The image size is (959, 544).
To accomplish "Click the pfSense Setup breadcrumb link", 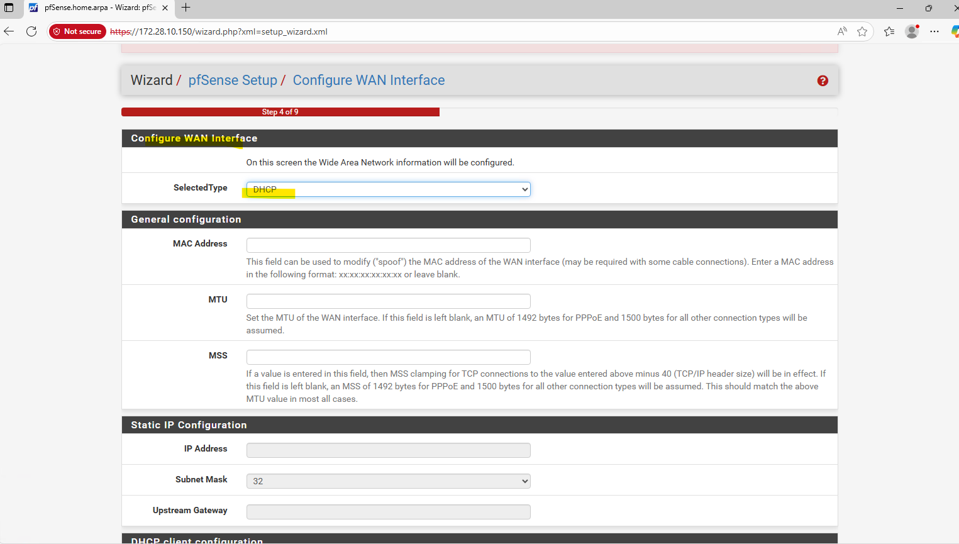I will [233, 80].
